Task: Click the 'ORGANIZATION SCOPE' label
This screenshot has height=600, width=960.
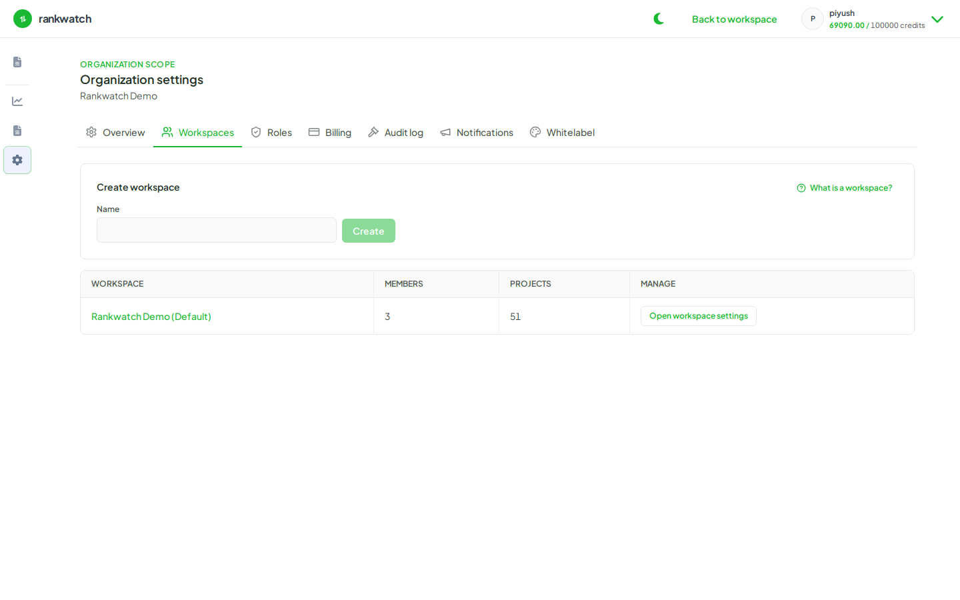Action: pos(127,65)
